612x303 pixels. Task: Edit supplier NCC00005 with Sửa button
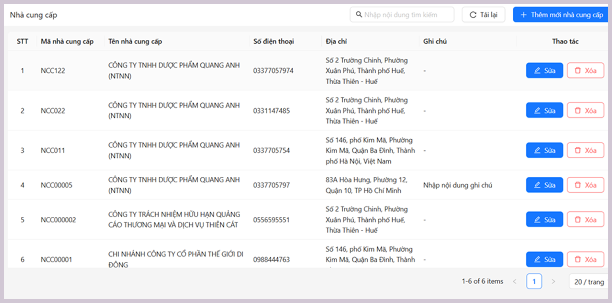(544, 185)
